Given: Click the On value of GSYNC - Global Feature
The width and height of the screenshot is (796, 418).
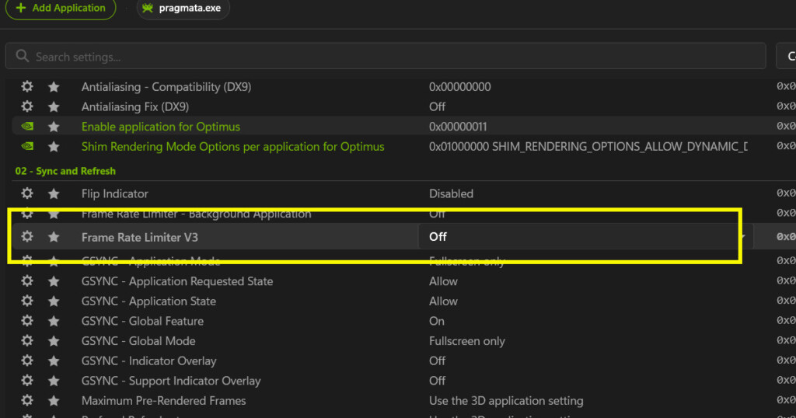Looking at the screenshot, I should (x=437, y=321).
